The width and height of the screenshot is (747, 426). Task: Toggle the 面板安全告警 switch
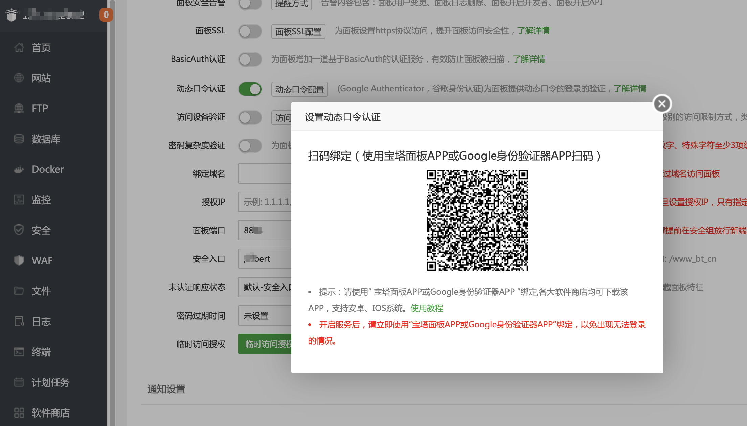coord(250,3)
